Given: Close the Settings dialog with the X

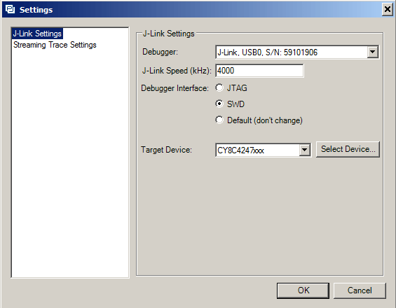Looking at the screenshot, I should 387,9.
